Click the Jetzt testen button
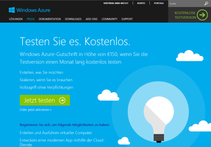This screenshot has height=147, width=211. 45,100
